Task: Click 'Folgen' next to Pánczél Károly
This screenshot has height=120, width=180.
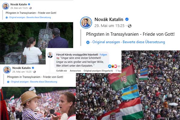Action: point(103,55)
